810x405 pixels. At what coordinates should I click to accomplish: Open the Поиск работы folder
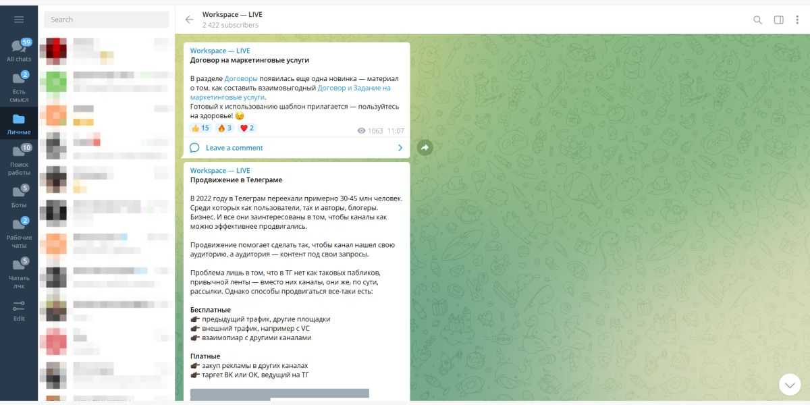click(19, 160)
